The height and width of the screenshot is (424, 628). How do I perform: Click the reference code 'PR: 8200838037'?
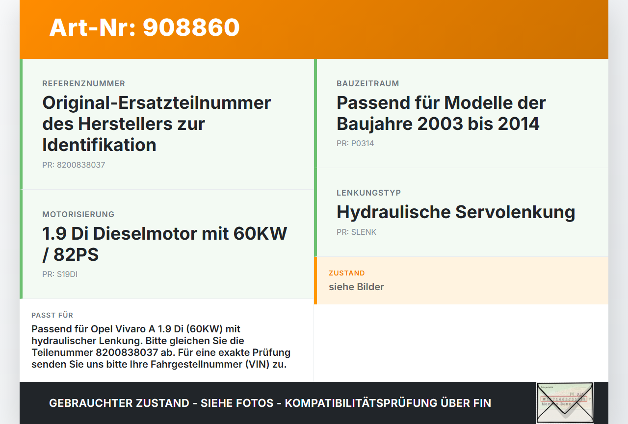pos(74,165)
